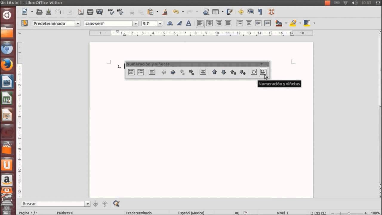Open the Insert table dropdown arrow
Viewport: 382px width, 215px height.
(x=222, y=12)
